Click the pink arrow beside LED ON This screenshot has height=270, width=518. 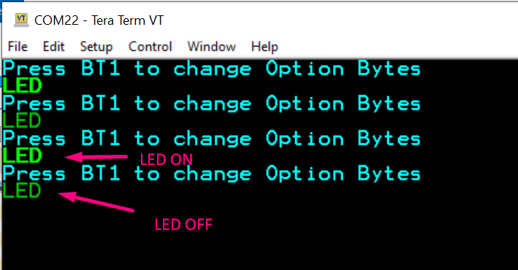(96, 157)
